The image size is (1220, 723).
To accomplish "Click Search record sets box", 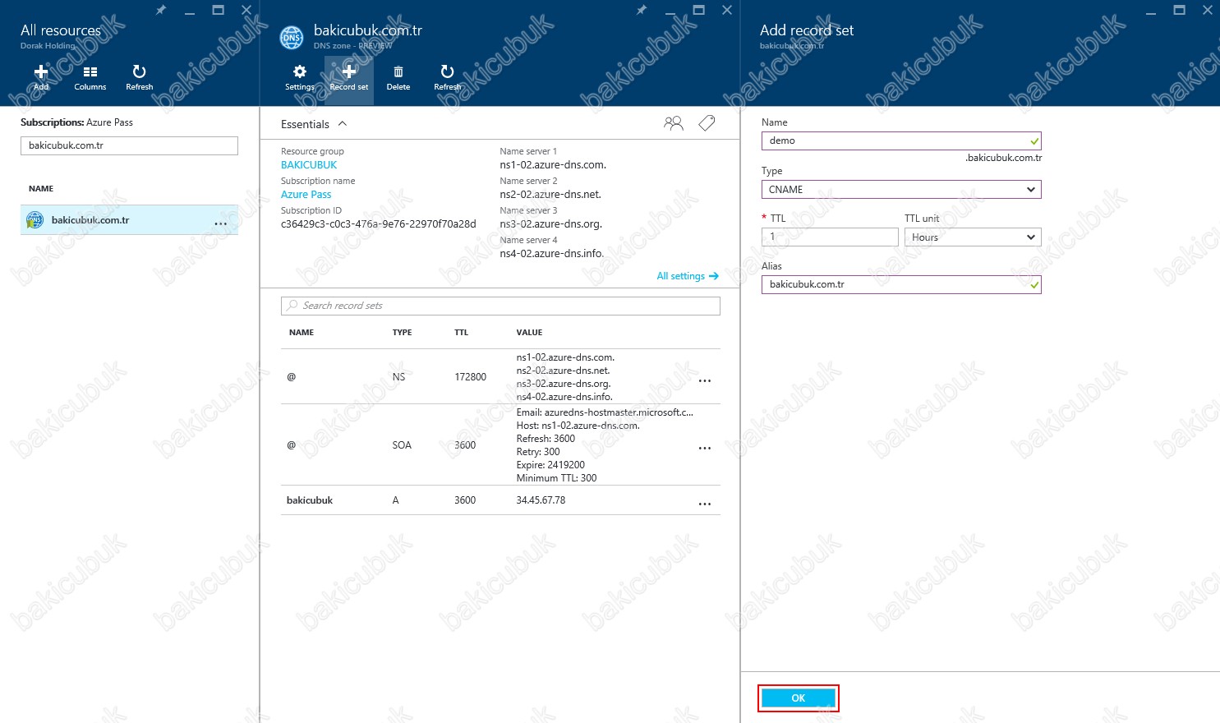I will 500,306.
